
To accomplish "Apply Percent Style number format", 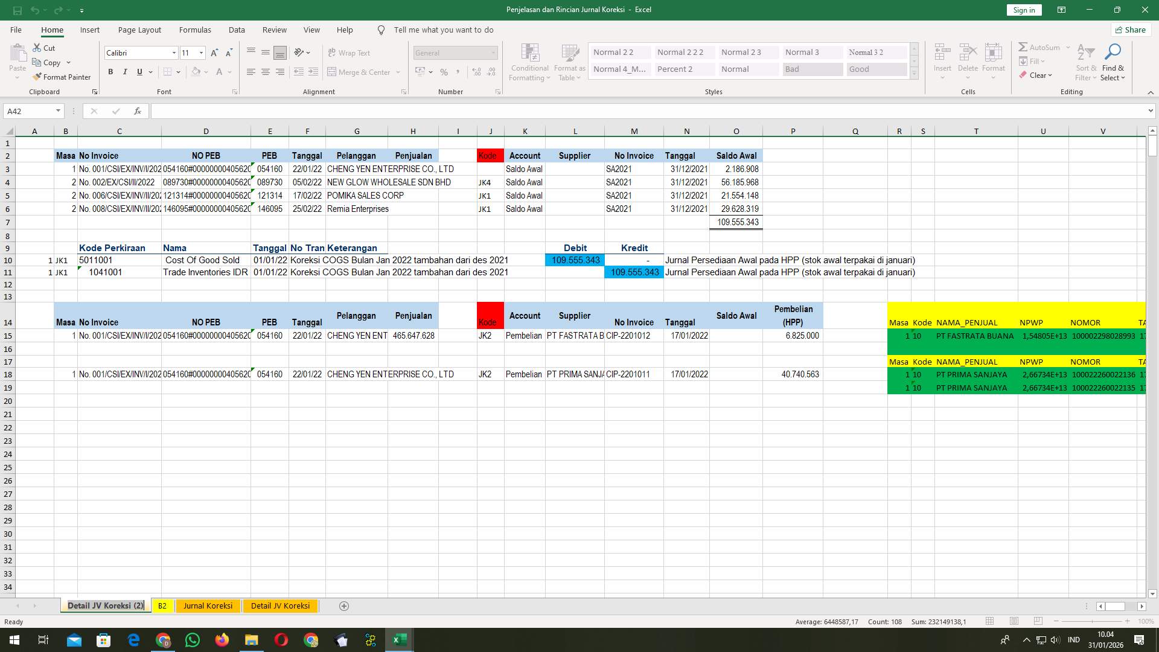I will (444, 72).
